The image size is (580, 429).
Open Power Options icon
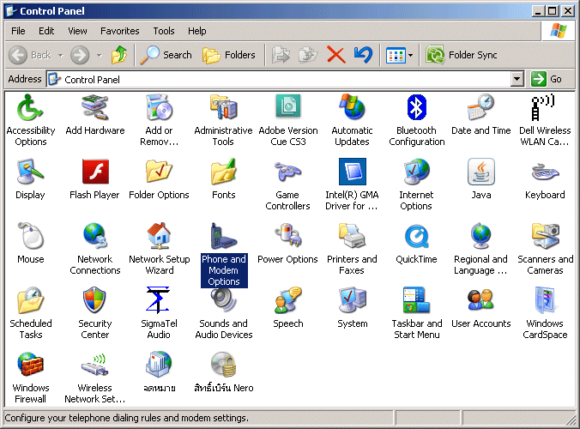287,236
